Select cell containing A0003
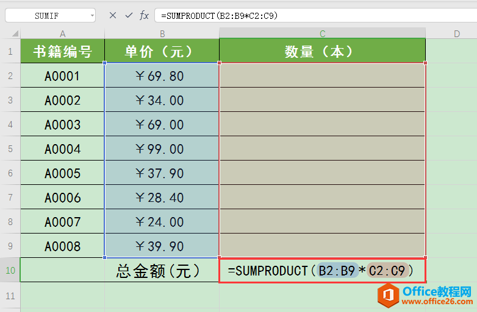The image size is (477, 312). point(62,124)
